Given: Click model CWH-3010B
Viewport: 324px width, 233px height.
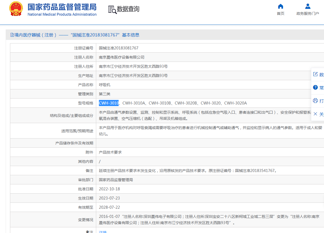Looking at the screenshot, I should point(160,103).
